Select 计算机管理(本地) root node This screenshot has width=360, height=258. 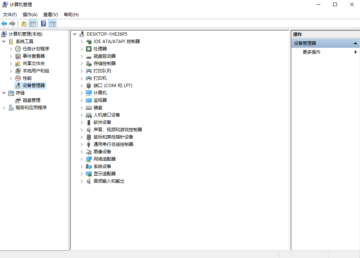coord(25,34)
